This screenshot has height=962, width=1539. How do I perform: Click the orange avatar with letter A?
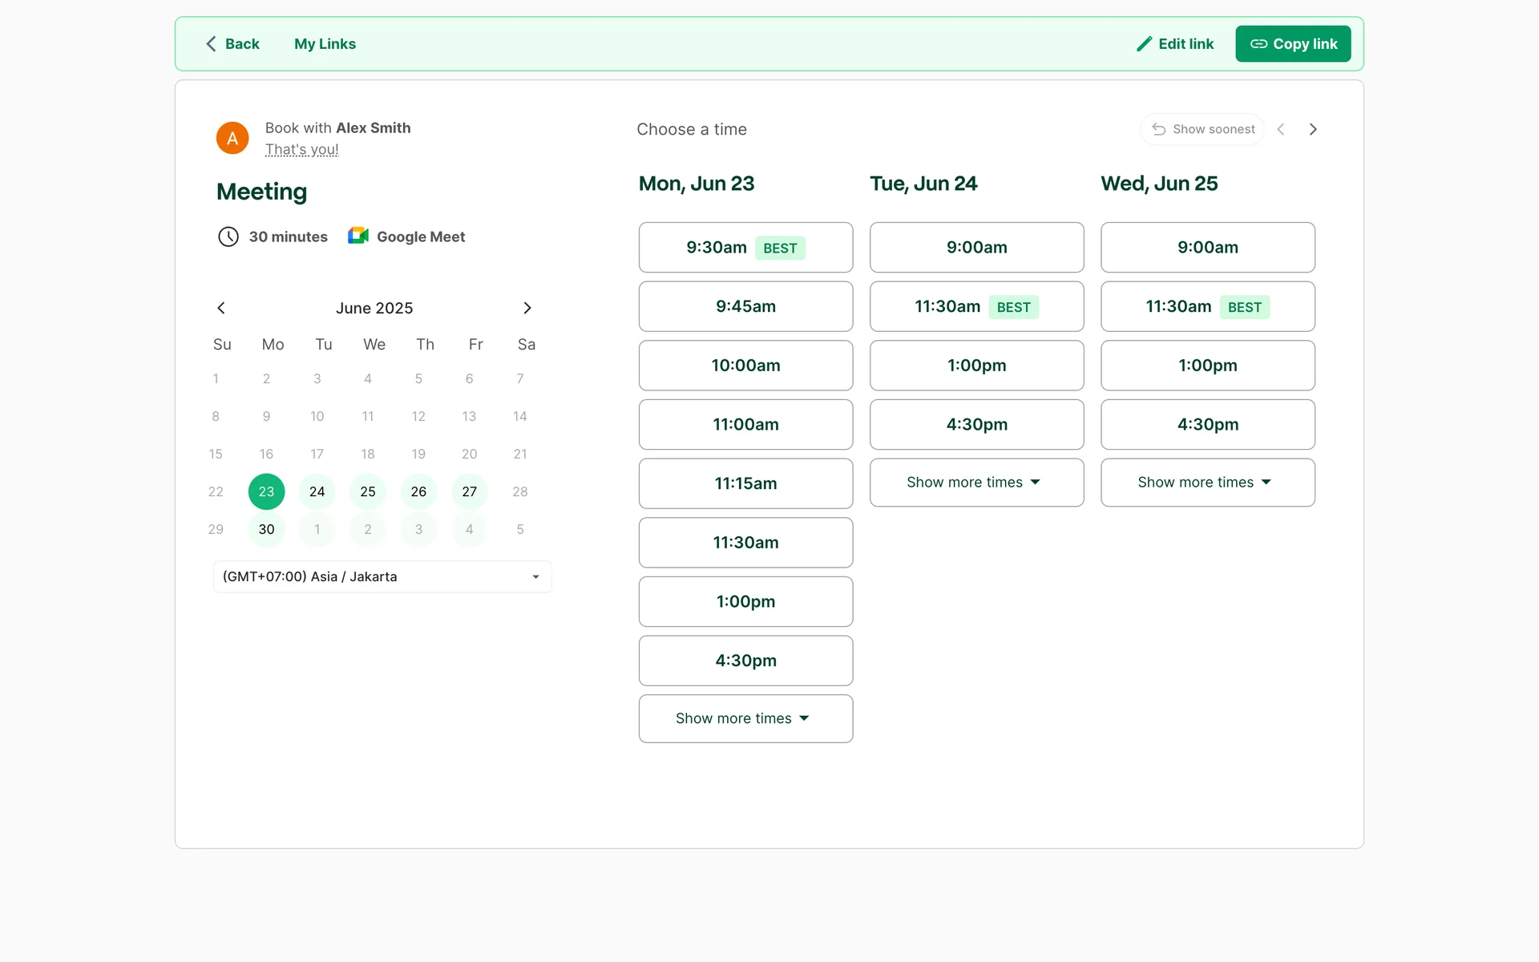[232, 138]
